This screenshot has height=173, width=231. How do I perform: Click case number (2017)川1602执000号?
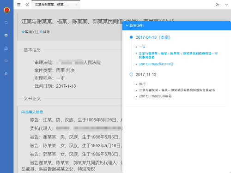coord(155,96)
